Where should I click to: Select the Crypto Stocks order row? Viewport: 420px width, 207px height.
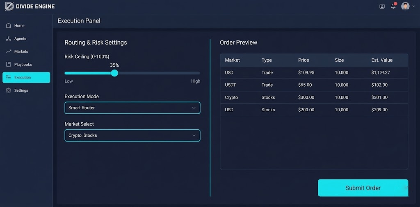[314, 97]
